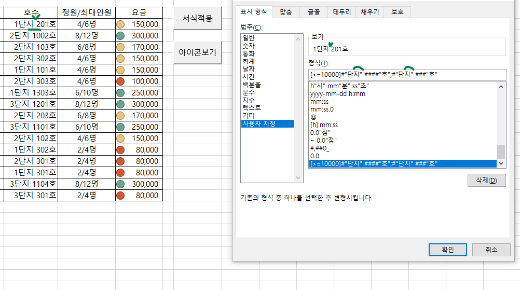Click the green icon in 2단지 1002호 row

120,36
